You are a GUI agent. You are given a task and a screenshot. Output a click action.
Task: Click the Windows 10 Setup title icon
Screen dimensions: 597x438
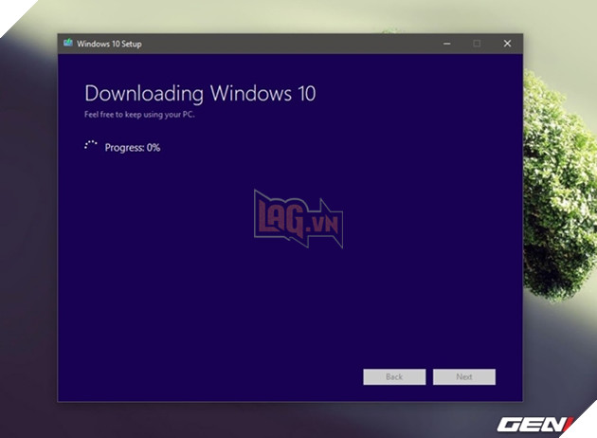[x=68, y=43]
